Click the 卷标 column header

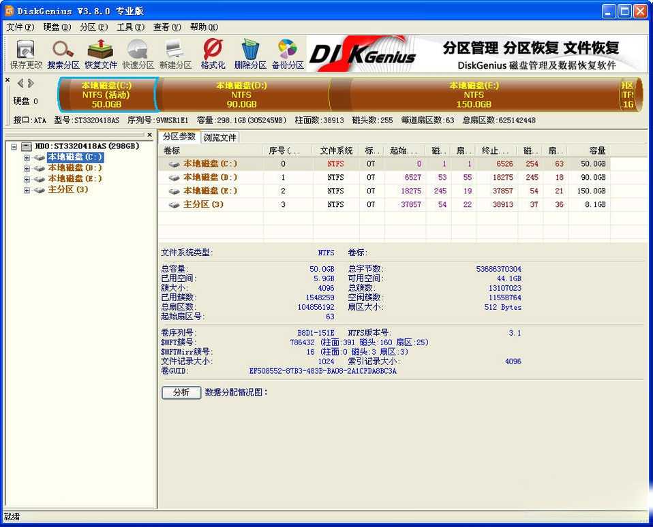click(x=211, y=150)
